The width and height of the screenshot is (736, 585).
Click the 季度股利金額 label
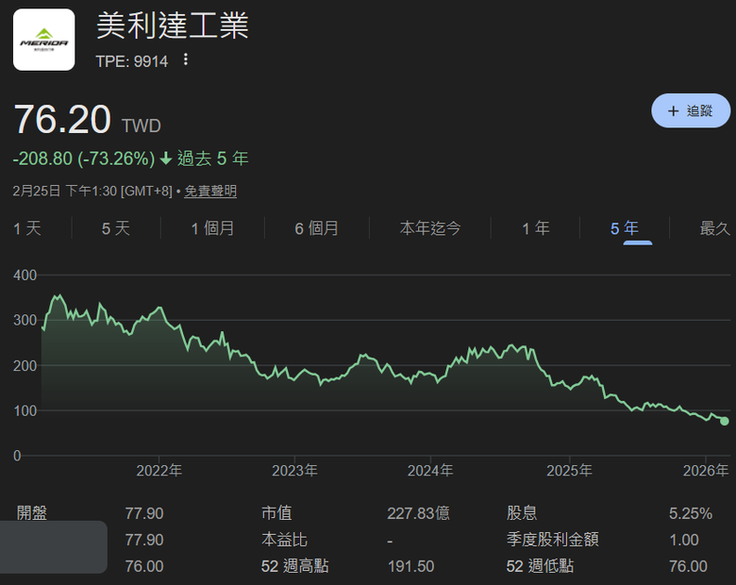552,540
